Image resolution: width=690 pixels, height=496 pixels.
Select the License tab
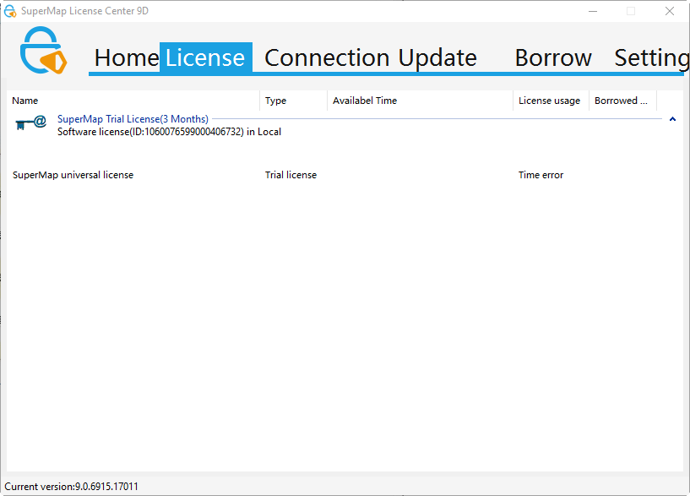click(x=205, y=57)
